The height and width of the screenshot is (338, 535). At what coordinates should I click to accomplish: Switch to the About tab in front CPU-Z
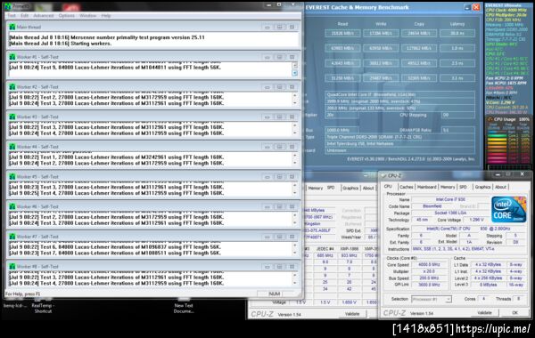pyautogui.click(x=500, y=187)
